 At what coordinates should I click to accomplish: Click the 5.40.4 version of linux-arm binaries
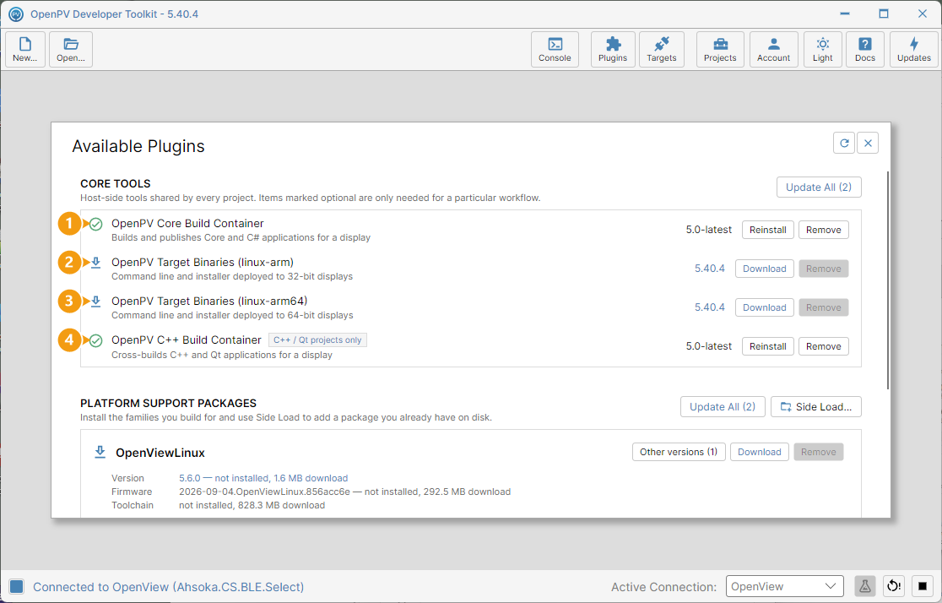point(710,269)
